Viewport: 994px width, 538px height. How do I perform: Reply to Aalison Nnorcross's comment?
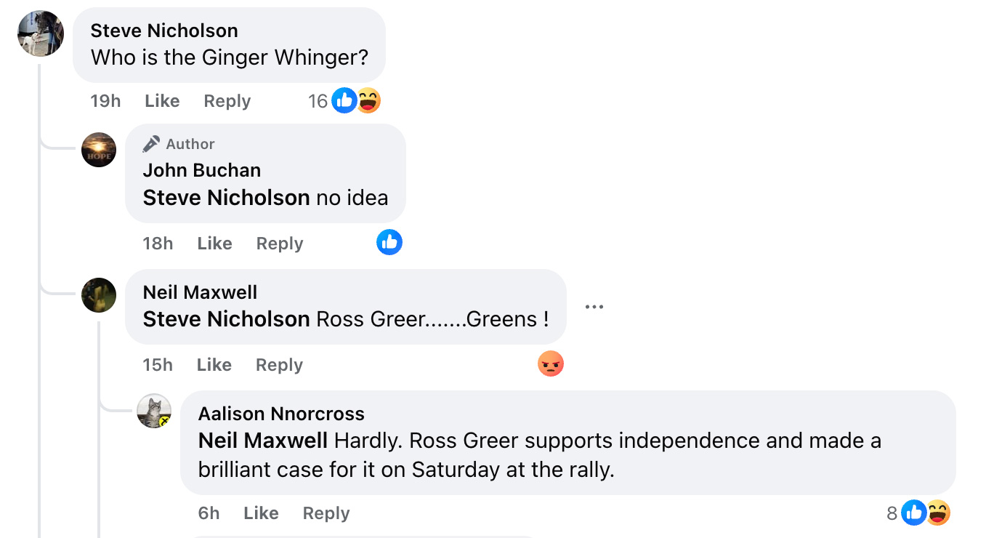tap(326, 513)
